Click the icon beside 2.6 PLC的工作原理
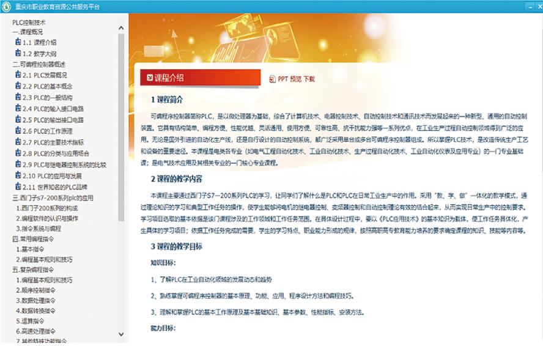543x346 pixels. (x=18, y=131)
